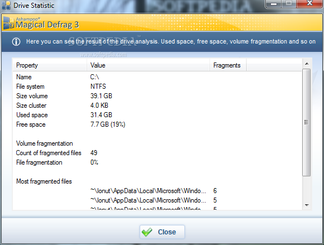The width and height of the screenshot is (324, 245).
Task: Select the Volume fragmentation row
Action: (x=157, y=143)
